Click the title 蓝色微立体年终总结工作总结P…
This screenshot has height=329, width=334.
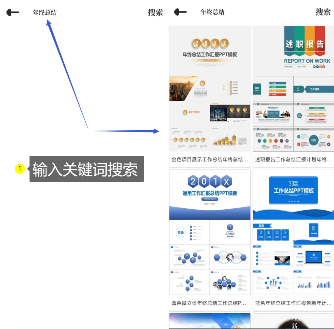[209, 303]
